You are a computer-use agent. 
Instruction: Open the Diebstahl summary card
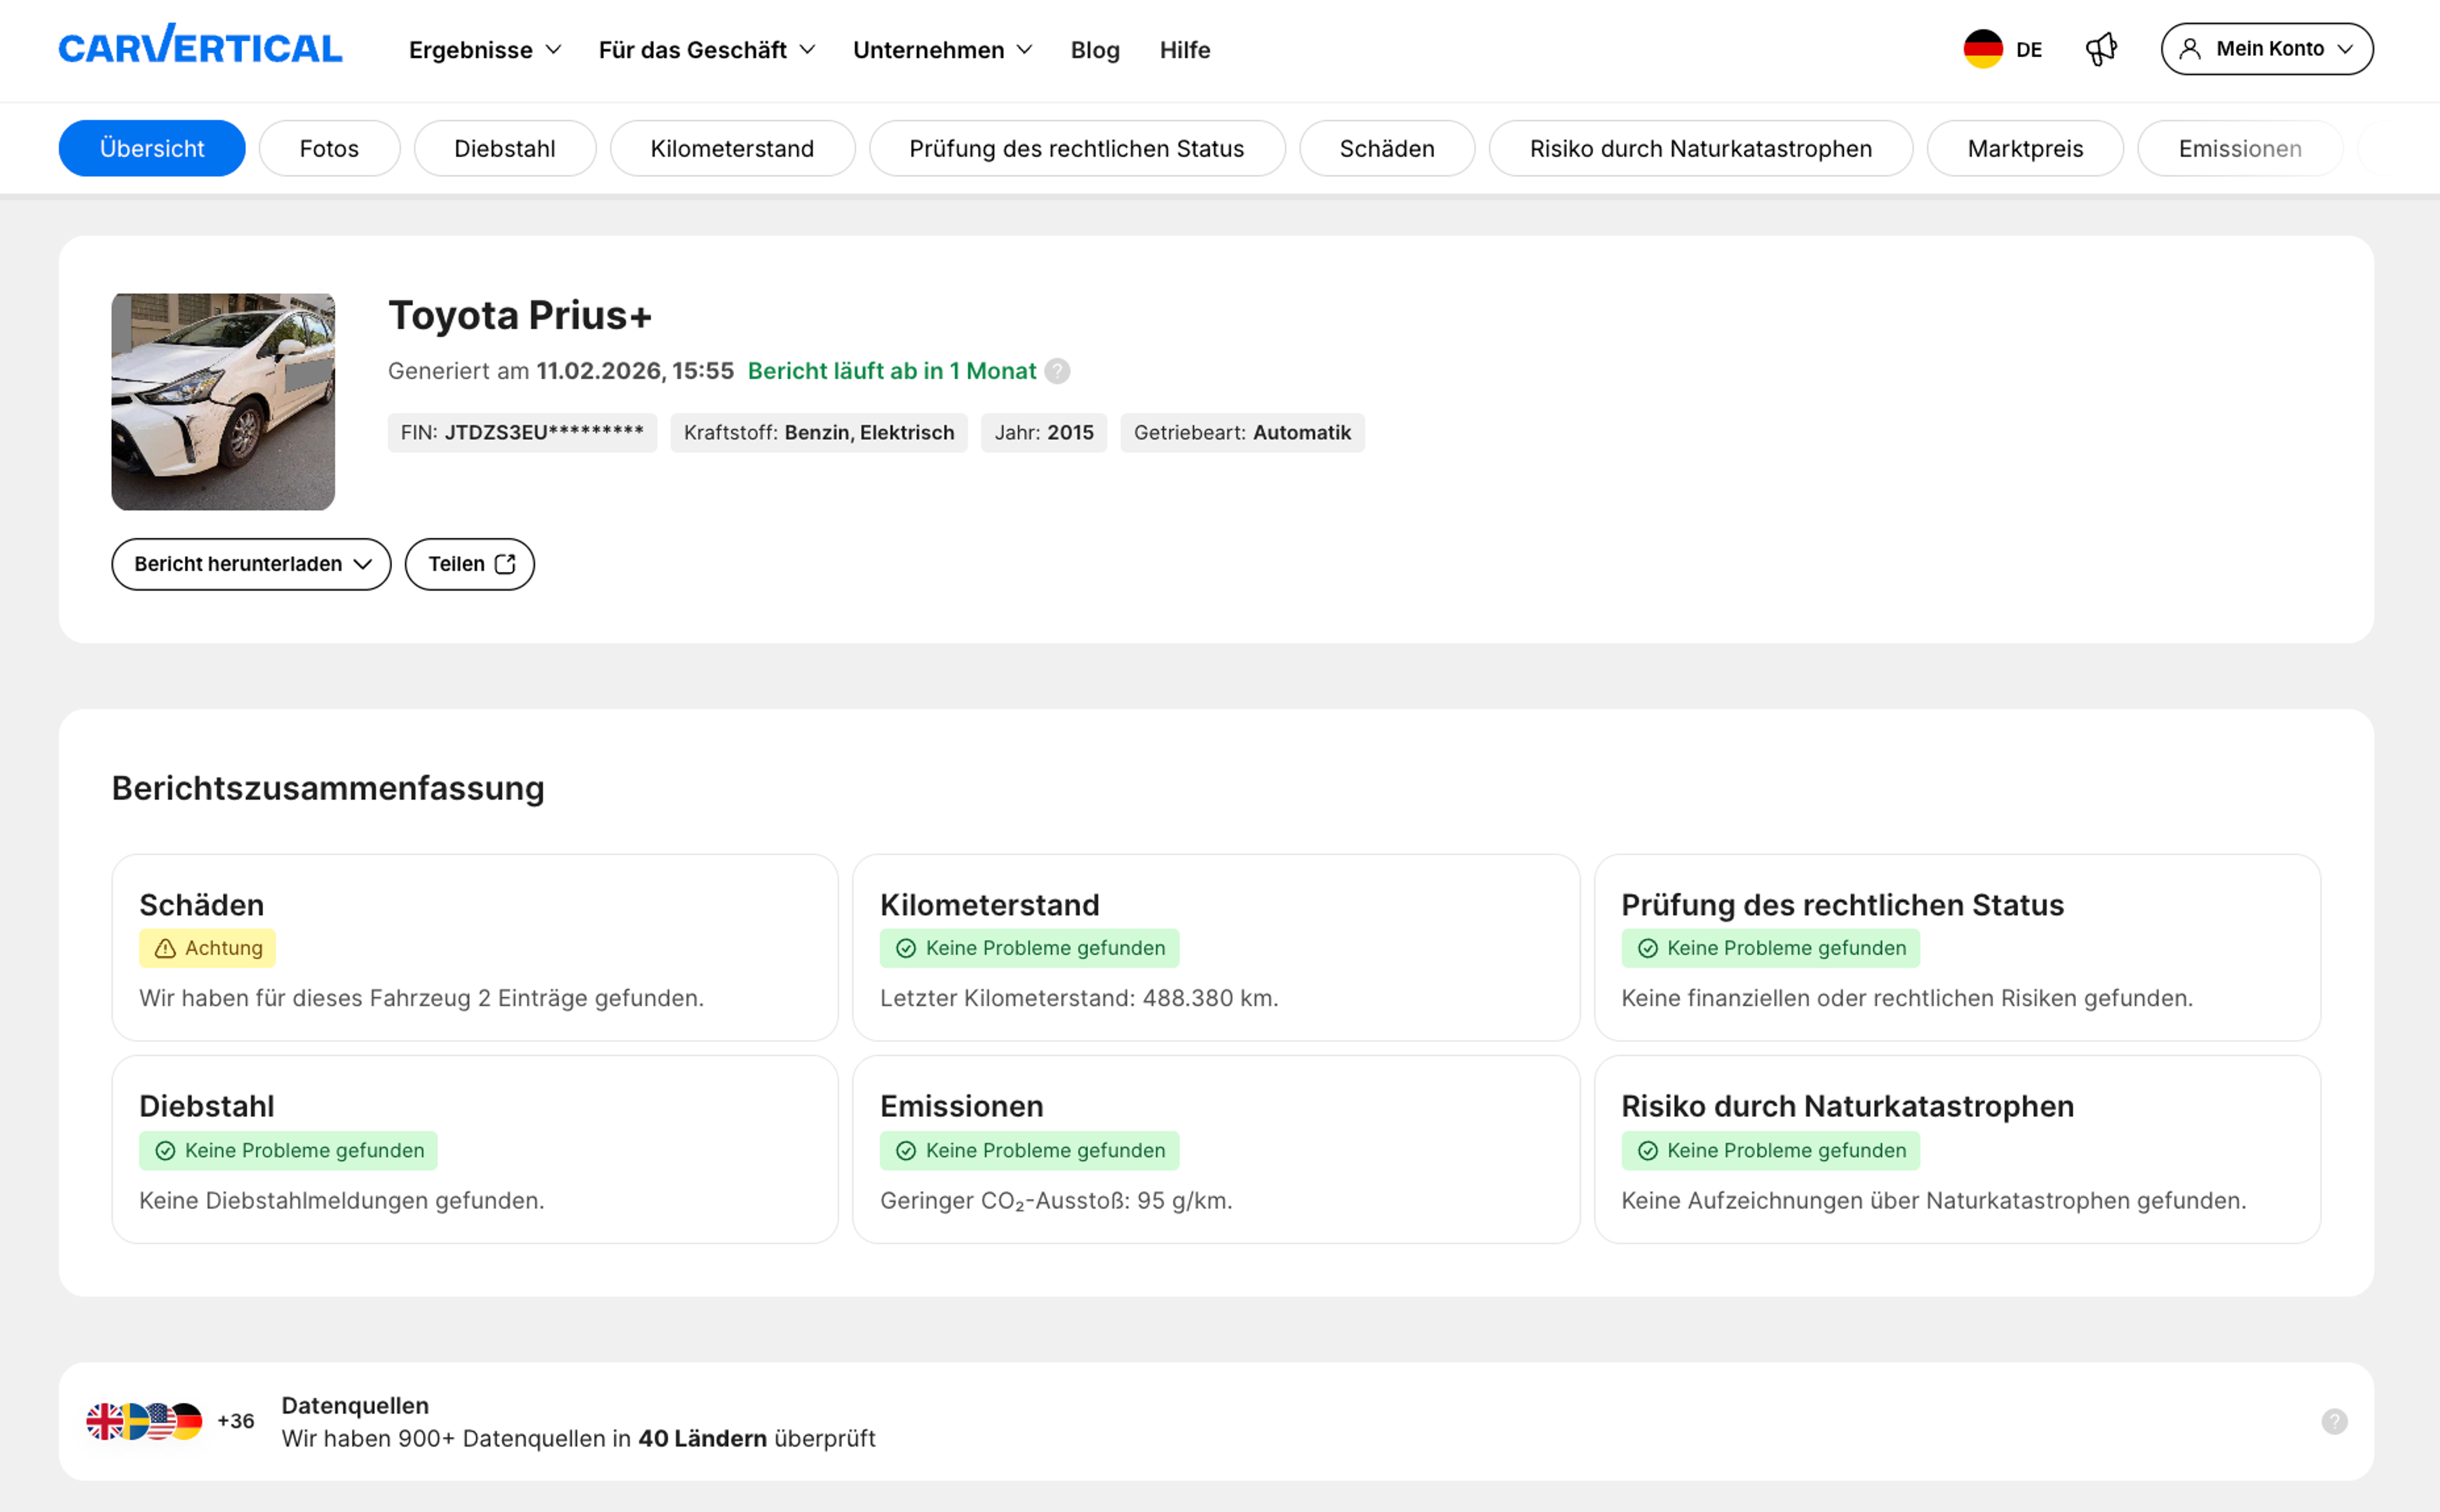coord(474,1149)
